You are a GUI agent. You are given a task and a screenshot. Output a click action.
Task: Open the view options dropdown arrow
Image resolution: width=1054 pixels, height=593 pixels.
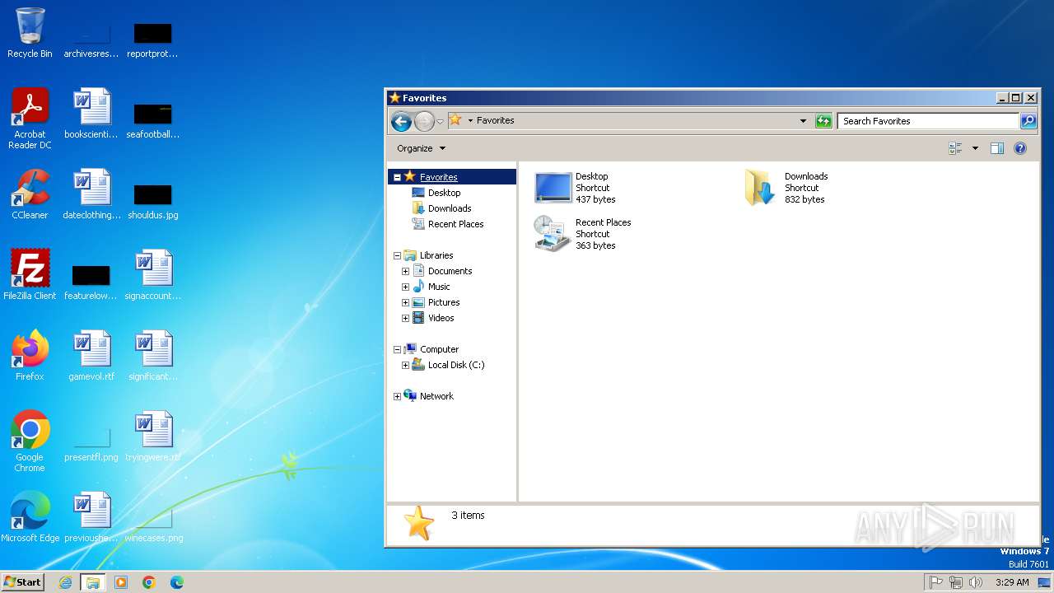click(975, 148)
